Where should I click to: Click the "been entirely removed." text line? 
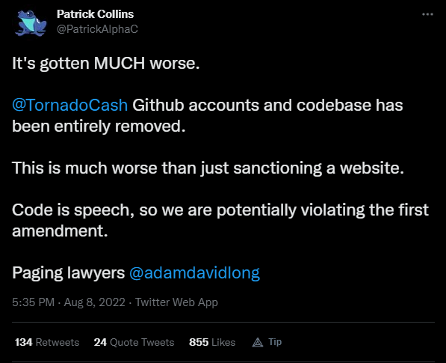pyautogui.click(x=99, y=126)
